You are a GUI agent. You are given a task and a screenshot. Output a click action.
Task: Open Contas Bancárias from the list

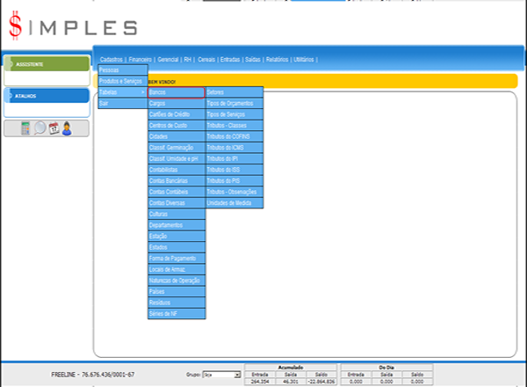click(176, 180)
